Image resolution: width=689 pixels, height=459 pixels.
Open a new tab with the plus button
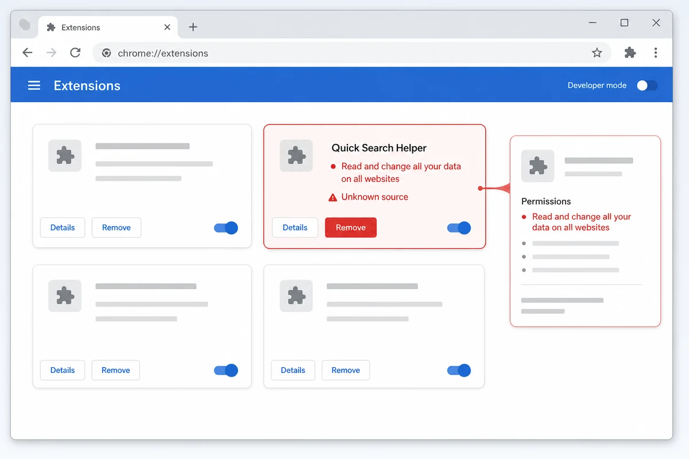tap(193, 27)
